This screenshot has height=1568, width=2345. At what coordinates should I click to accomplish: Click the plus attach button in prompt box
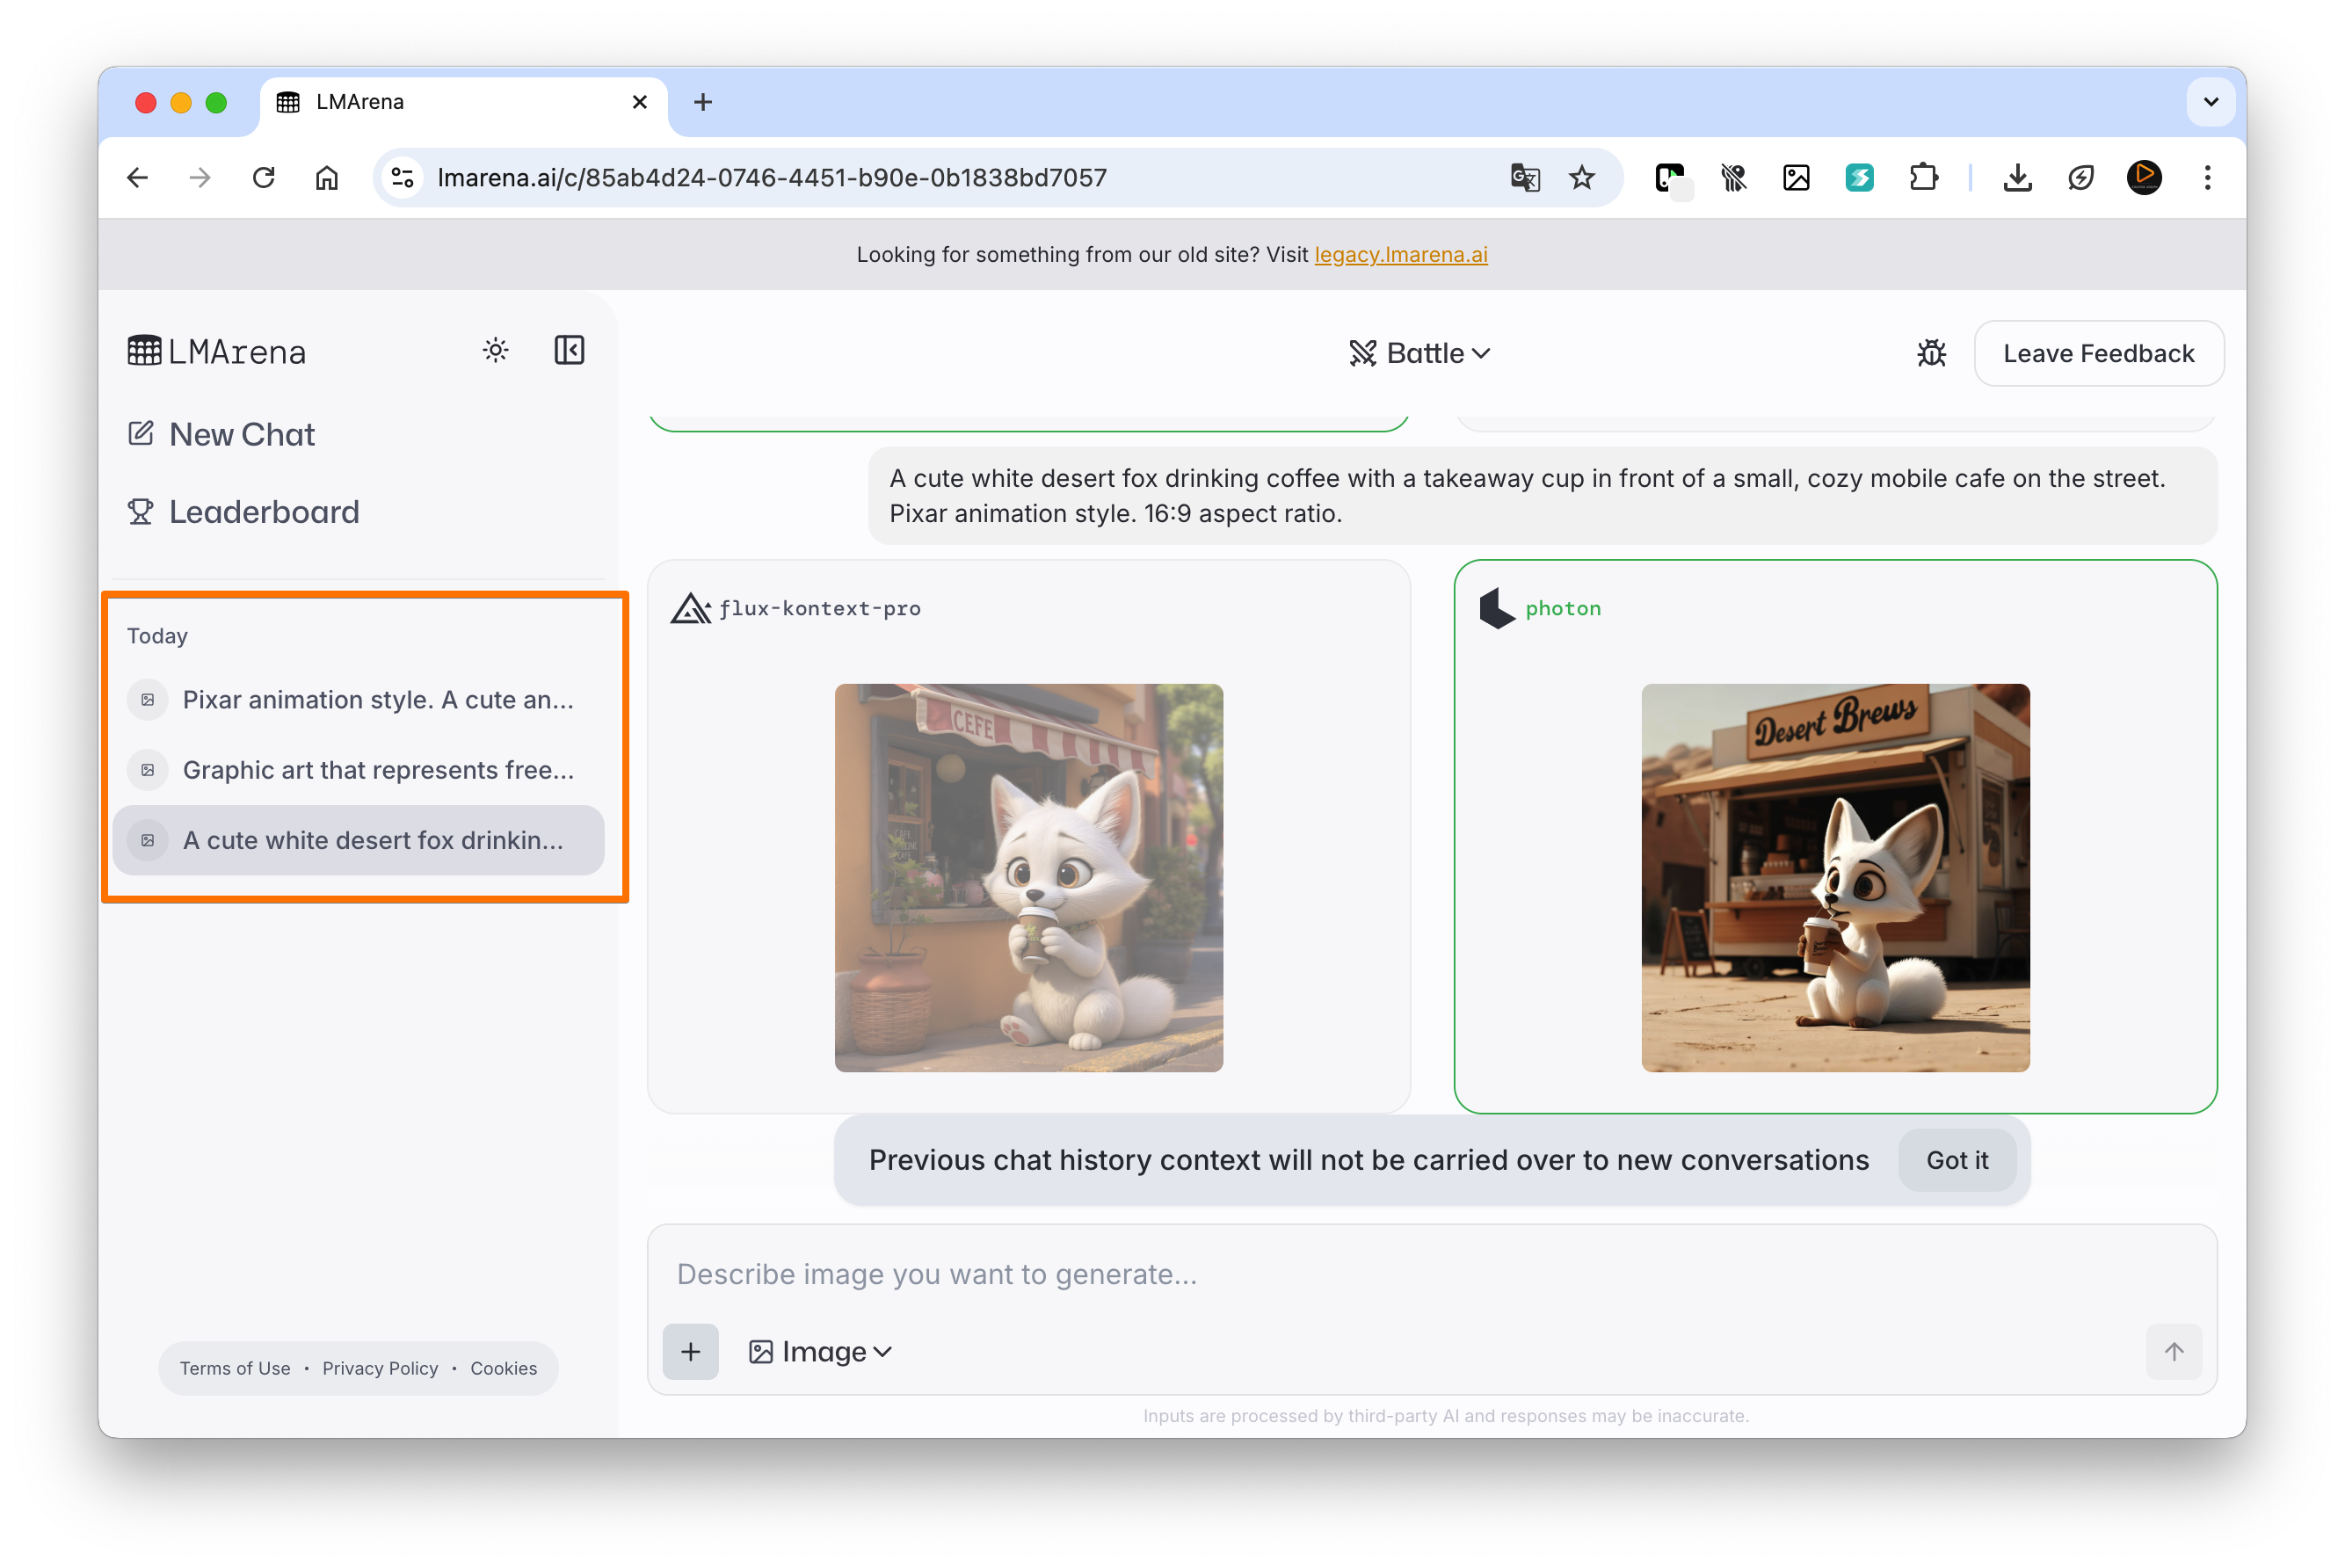[690, 1352]
